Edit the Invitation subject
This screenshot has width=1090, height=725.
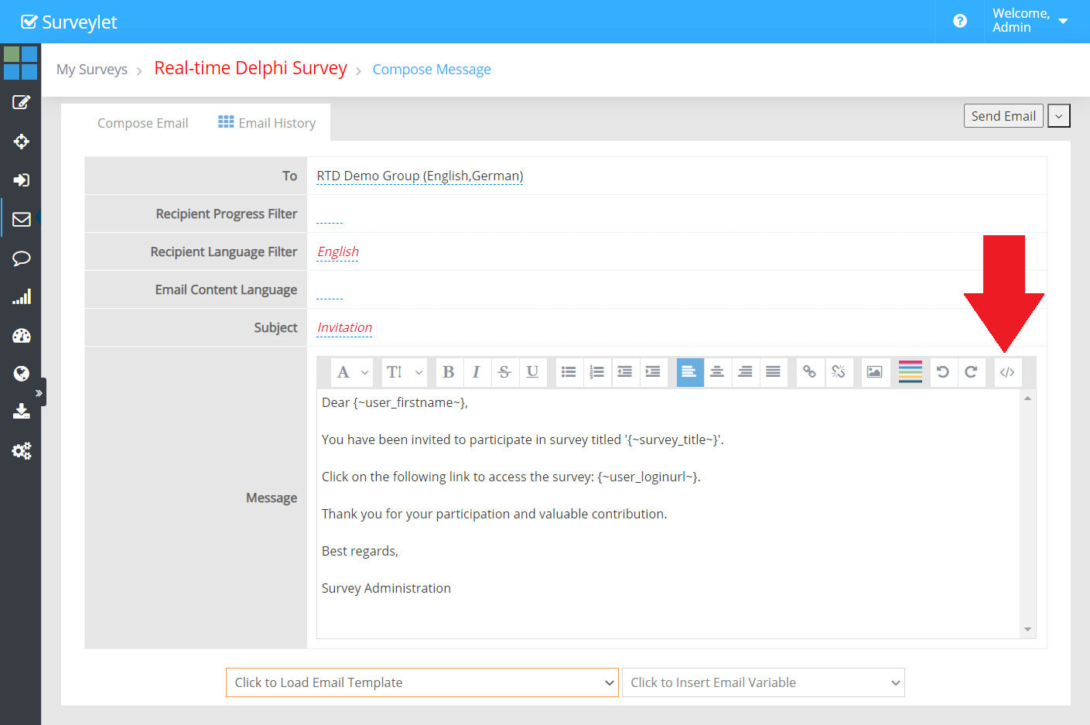[x=345, y=328]
